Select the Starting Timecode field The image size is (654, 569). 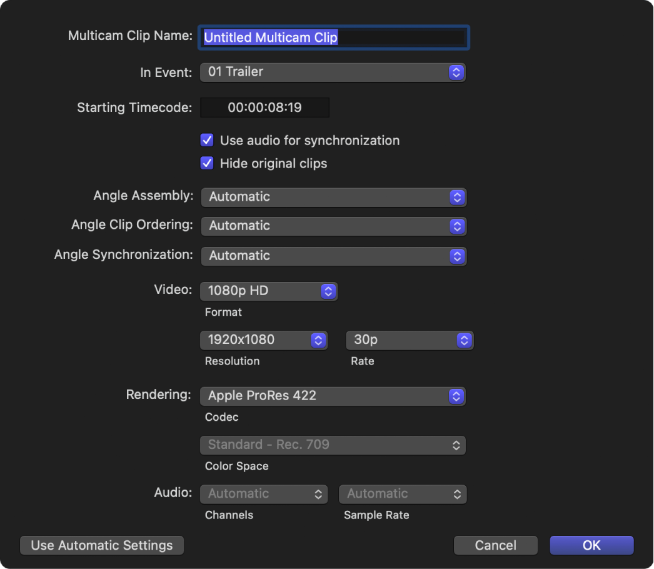[264, 107]
